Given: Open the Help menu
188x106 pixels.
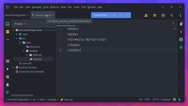Looking at the screenshot, I should coord(100,7).
